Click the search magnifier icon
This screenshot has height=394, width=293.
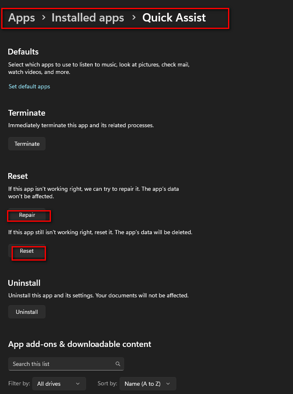(118, 364)
